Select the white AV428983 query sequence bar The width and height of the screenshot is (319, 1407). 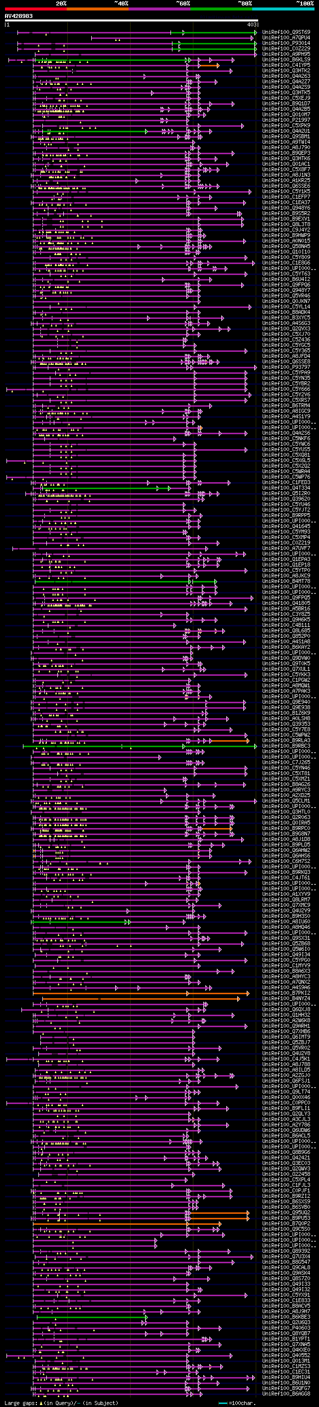coord(132,21)
